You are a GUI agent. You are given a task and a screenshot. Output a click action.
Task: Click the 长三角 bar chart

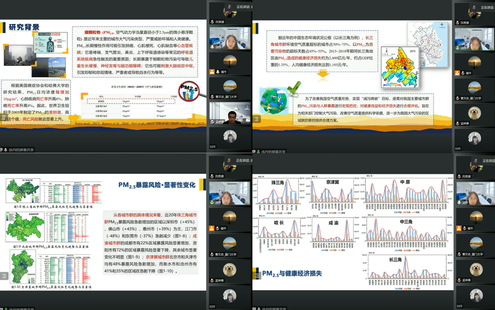(x=408, y=272)
